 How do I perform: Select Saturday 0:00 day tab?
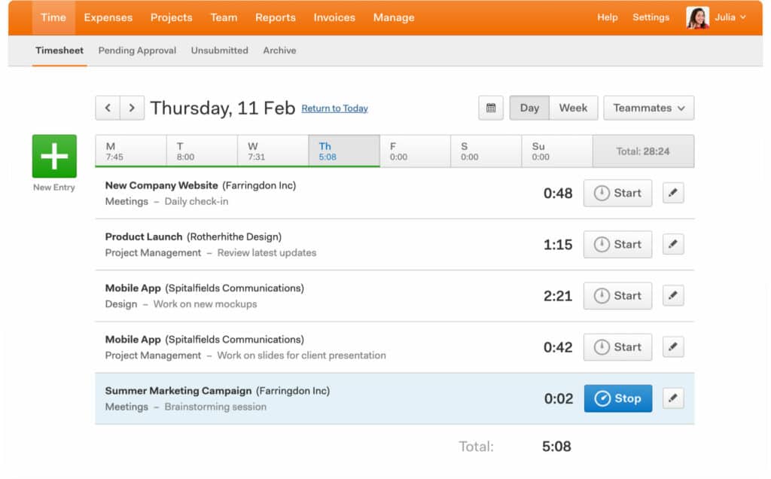click(486, 151)
